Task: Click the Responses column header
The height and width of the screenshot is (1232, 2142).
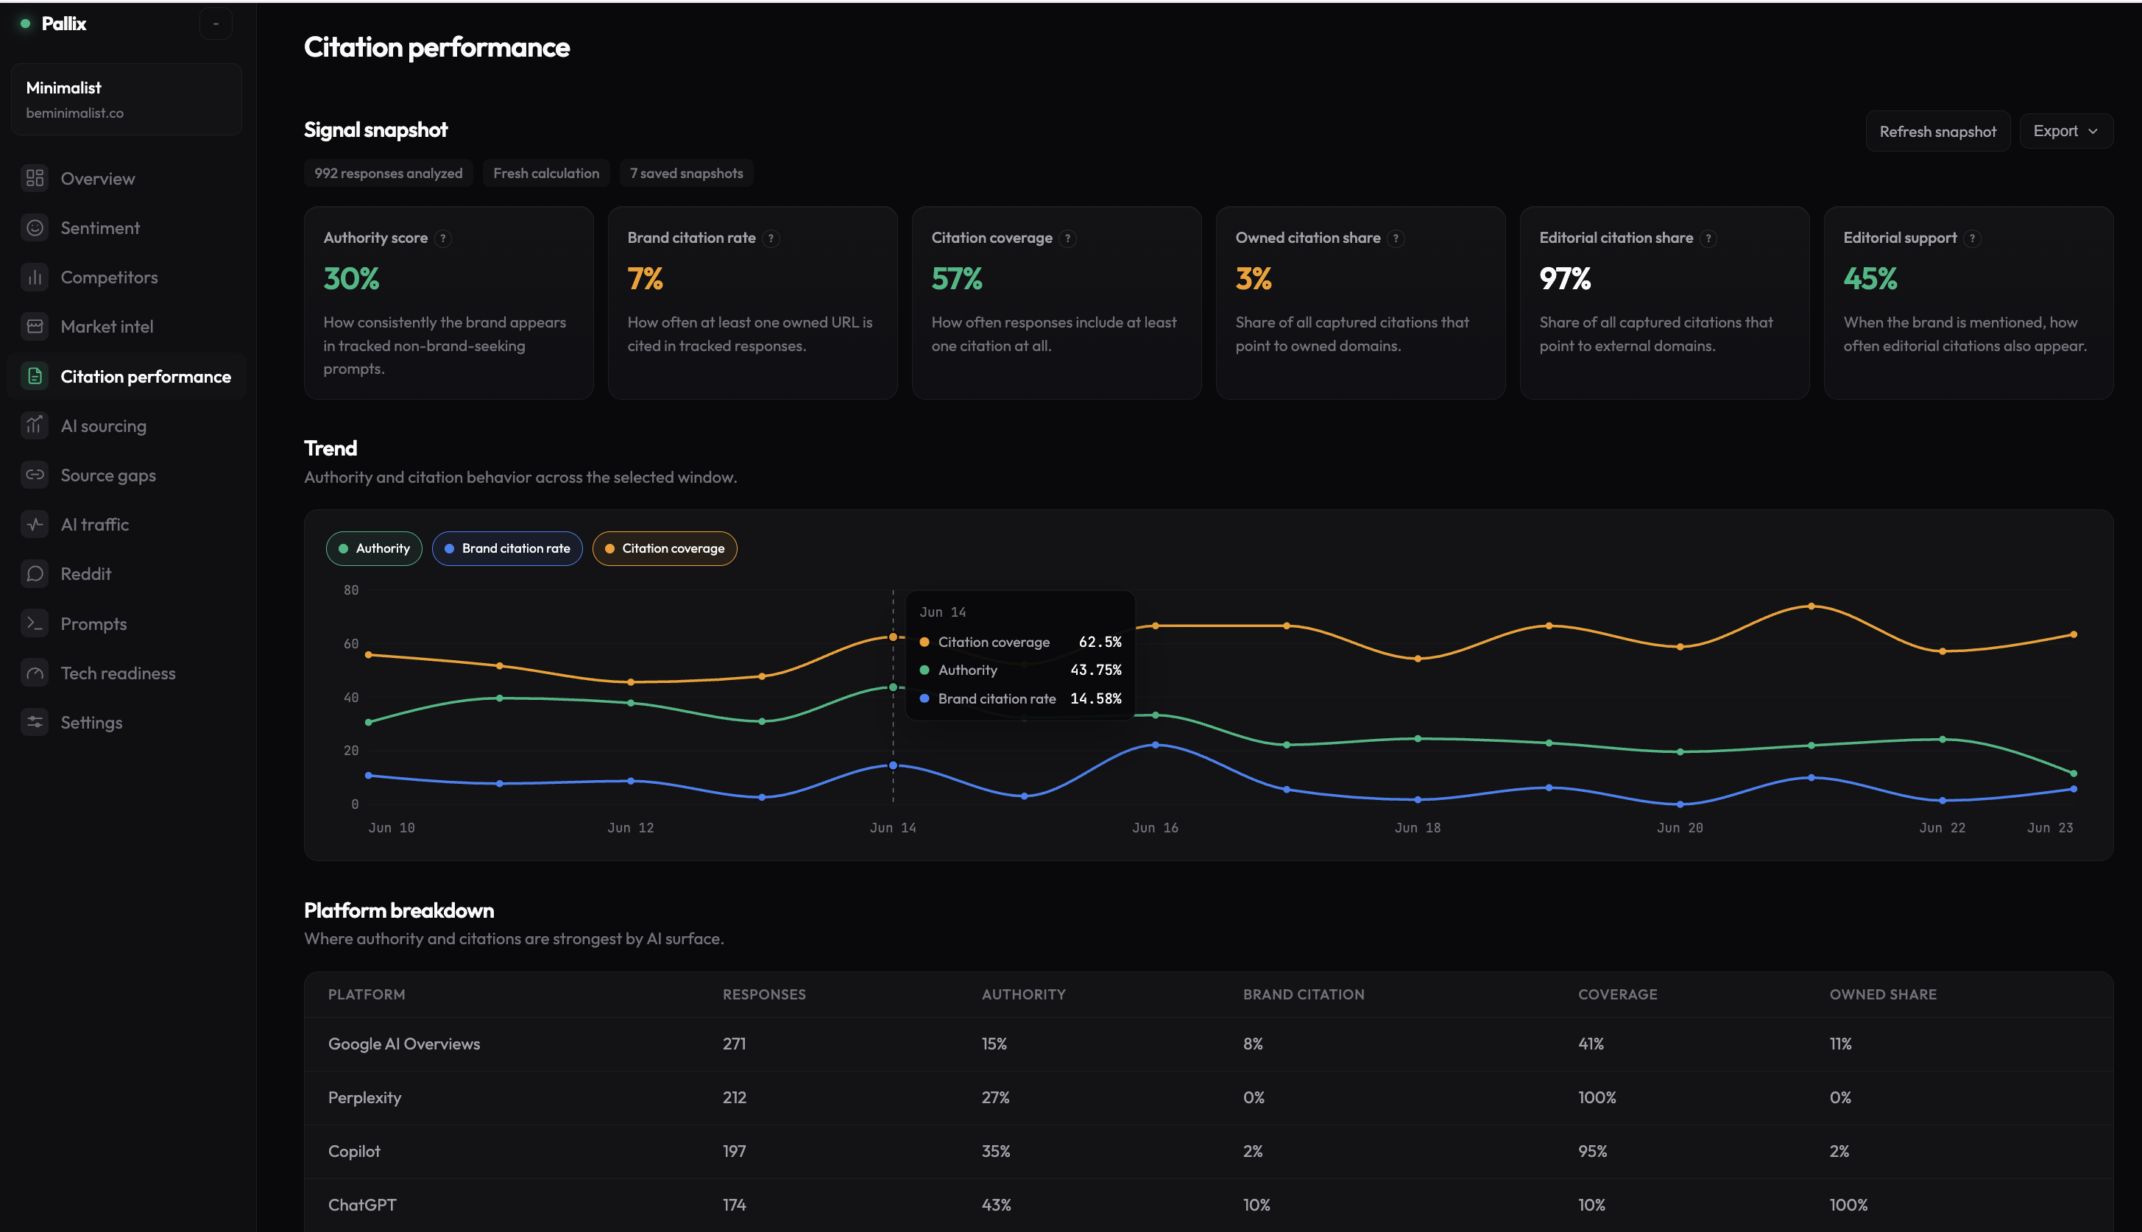Action: point(763,994)
